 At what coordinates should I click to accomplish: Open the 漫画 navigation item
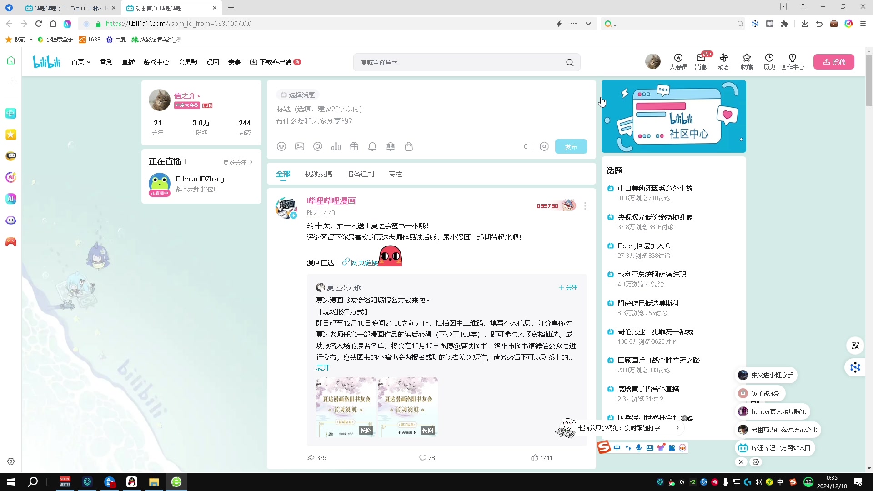[213, 62]
